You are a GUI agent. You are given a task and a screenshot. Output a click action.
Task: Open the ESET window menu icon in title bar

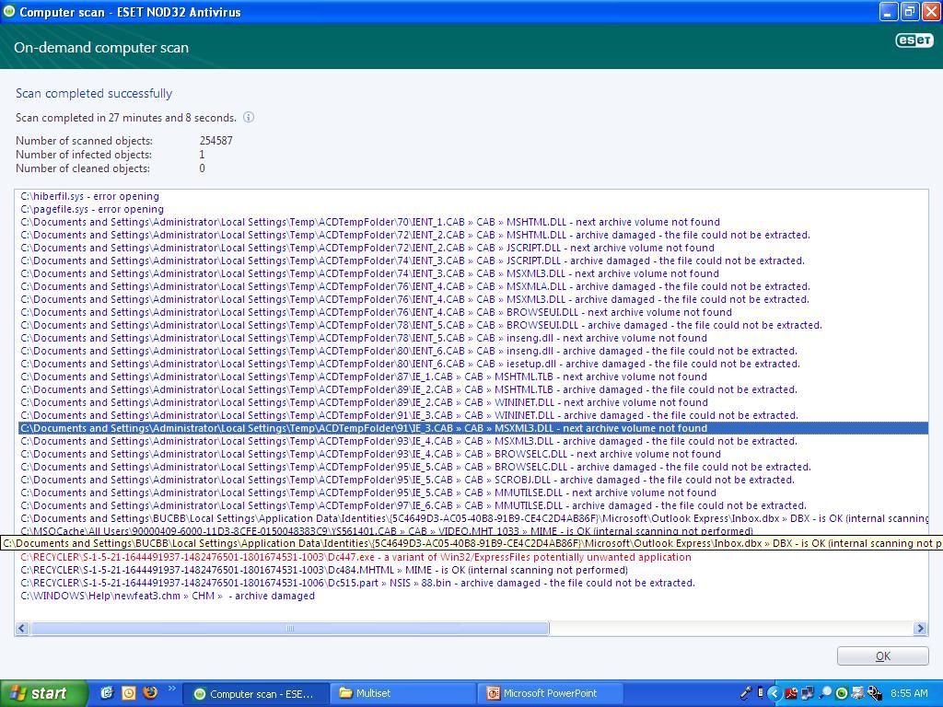[x=9, y=11]
